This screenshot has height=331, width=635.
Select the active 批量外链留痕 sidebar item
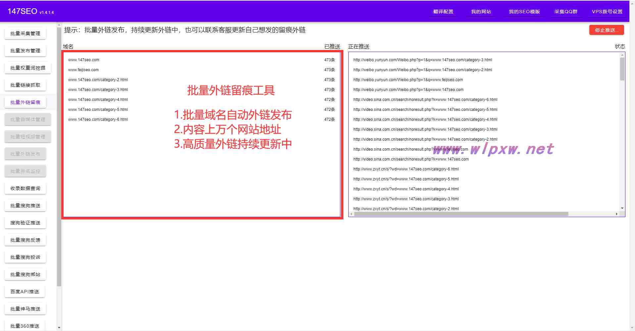click(25, 102)
